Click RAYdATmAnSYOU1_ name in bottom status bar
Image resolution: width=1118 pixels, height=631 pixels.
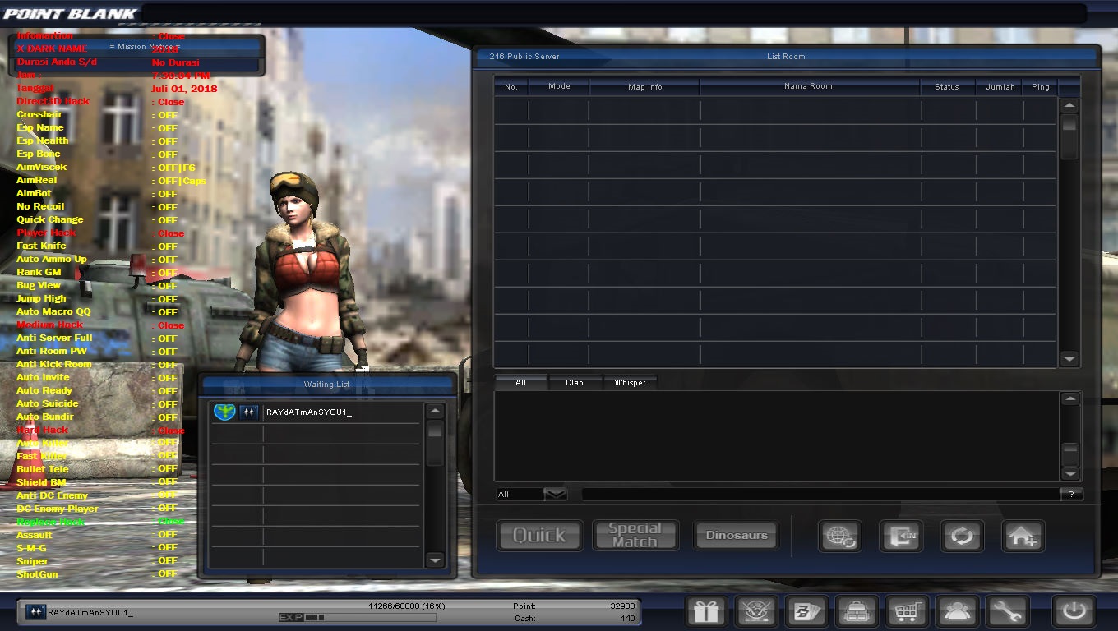coord(90,612)
